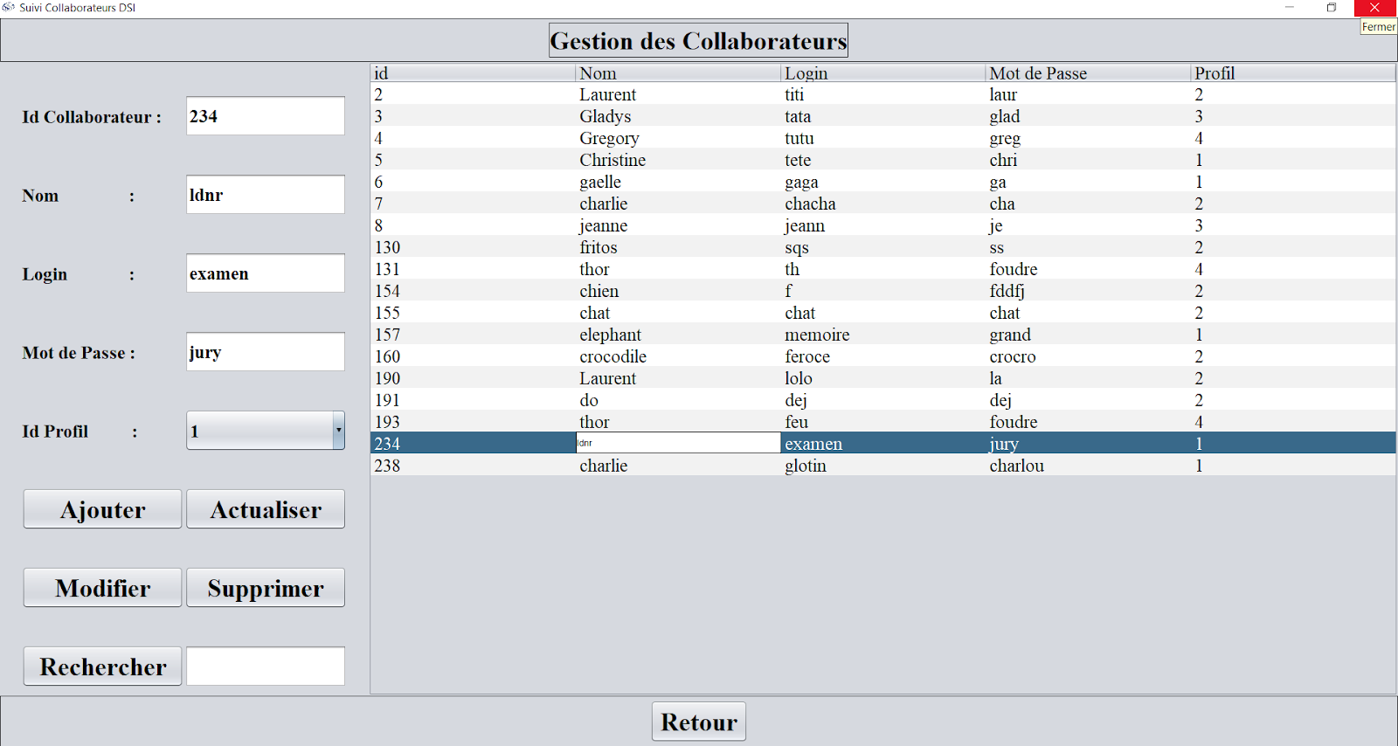1398x746 pixels.
Task: Click the feroce login cell
Action: pos(883,356)
